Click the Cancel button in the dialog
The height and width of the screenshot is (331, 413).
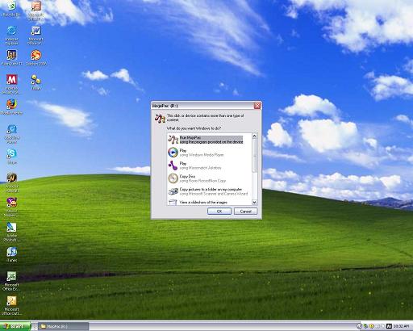(x=245, y=212)
